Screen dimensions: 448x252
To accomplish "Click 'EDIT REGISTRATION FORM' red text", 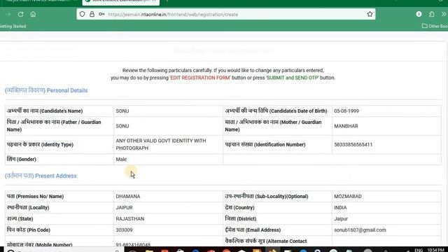I will 200,78.
